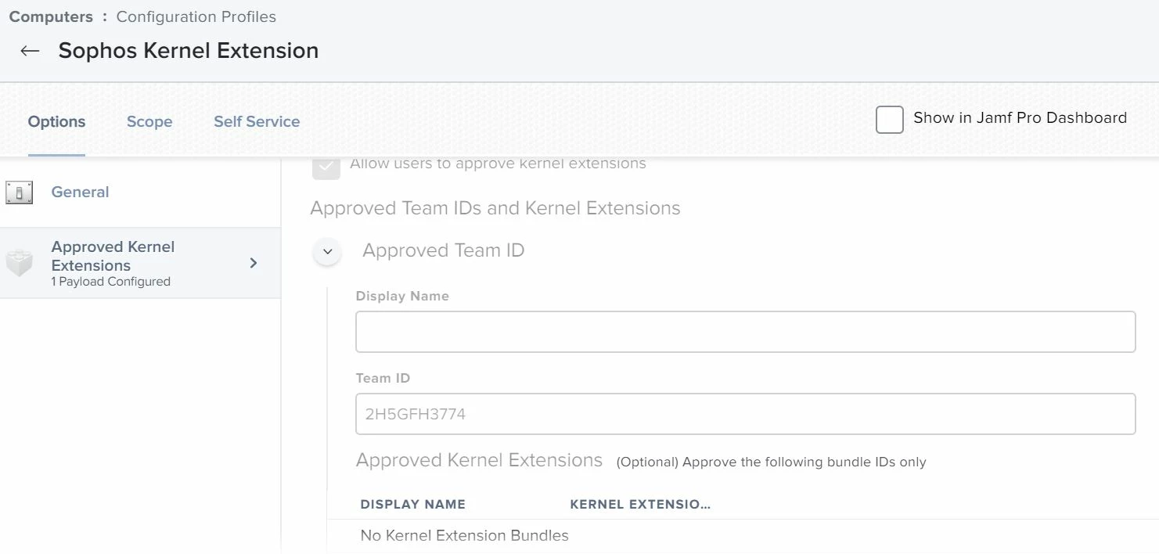Click the General payload switch icon
The height and width of the screenshot is (554, 1159).
click(x=19, y=192)
